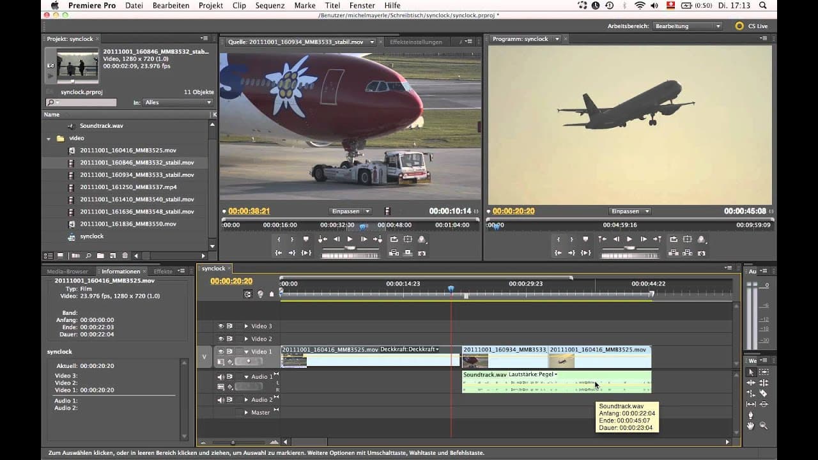Open the Fenster menu
The width and height of the screenshot is (818, 460).
tap(362, 6)
